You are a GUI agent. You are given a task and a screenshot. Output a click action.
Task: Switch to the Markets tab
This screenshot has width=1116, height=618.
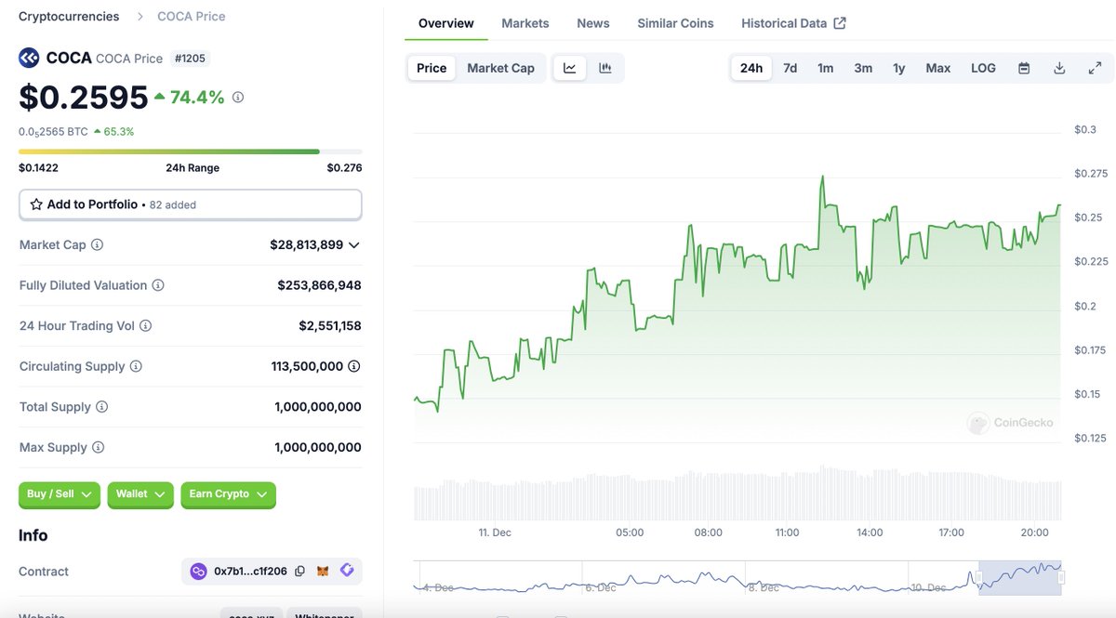pos(525,22)
